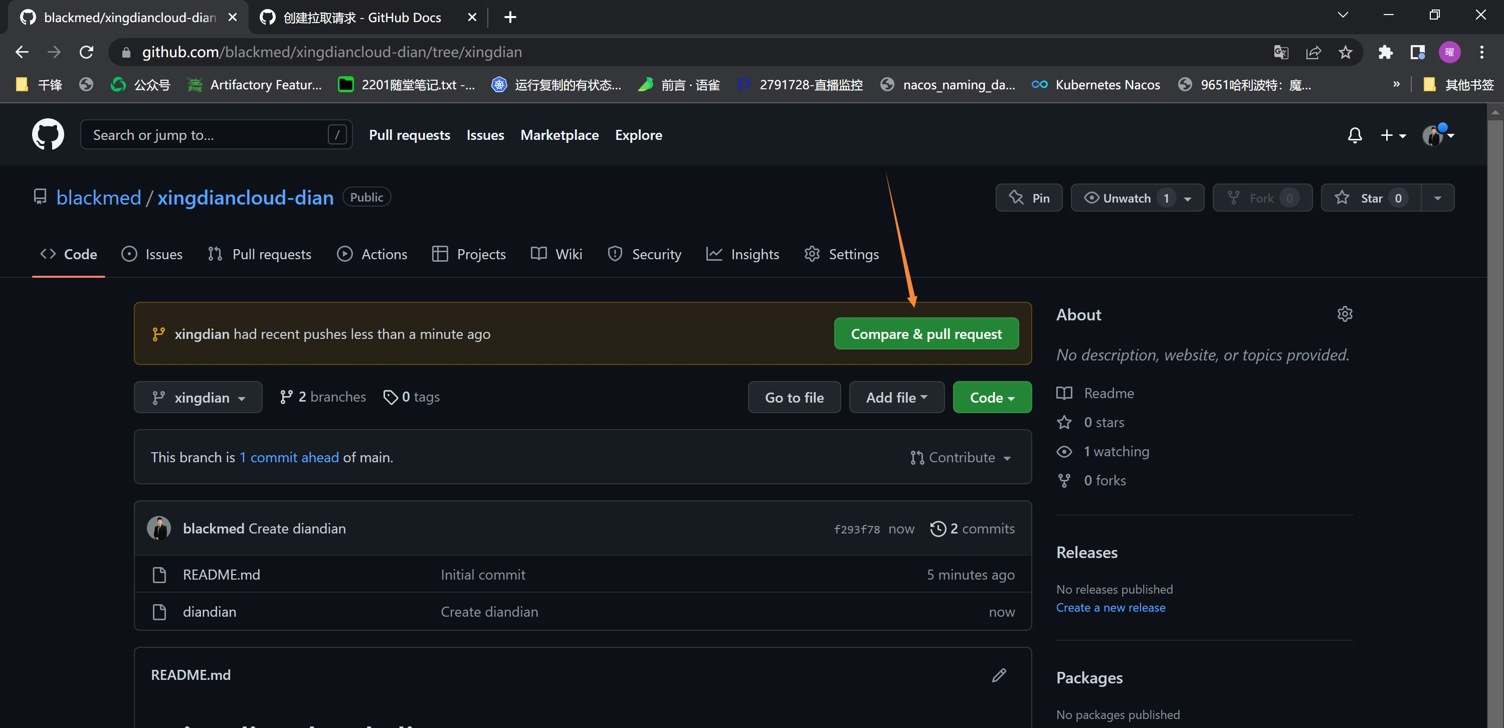
Task: Switch to the Actions tab
Action: [372, 254]
